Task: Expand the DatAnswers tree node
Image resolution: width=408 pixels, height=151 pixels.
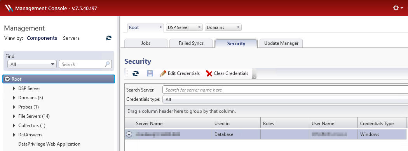Action: [x=14, y=135]
